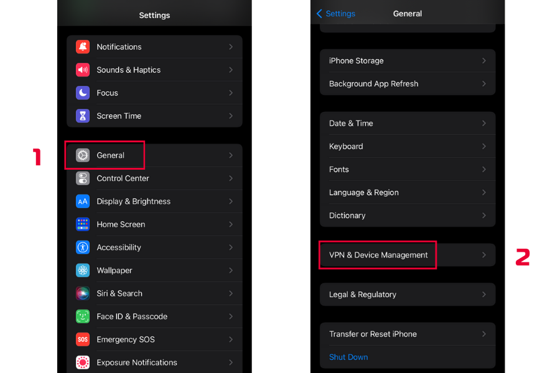Tap the Display & Brightness AA icon
Screen dimensions: 560x373
point(83,201)
